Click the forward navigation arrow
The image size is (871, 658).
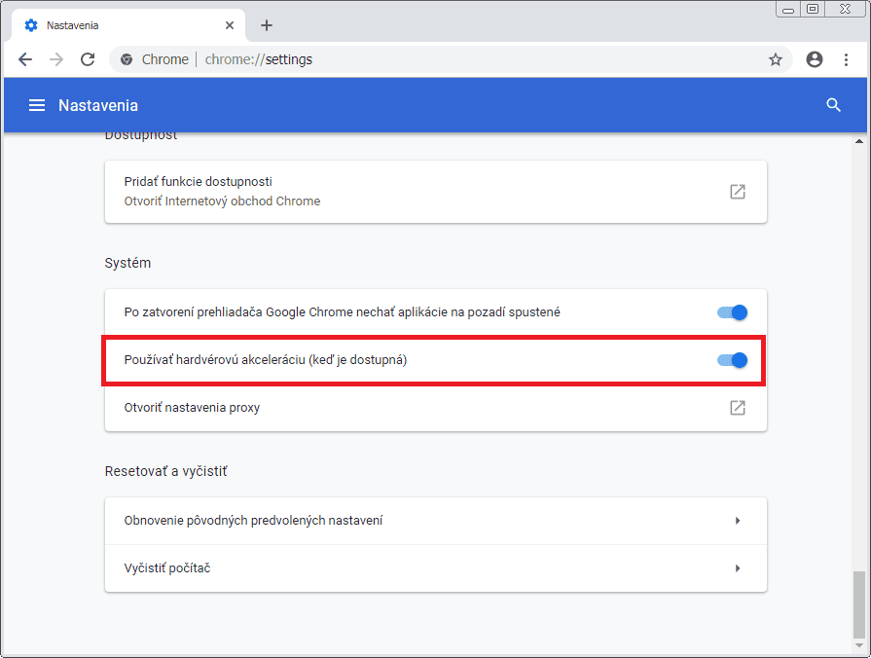coord(56,59)
